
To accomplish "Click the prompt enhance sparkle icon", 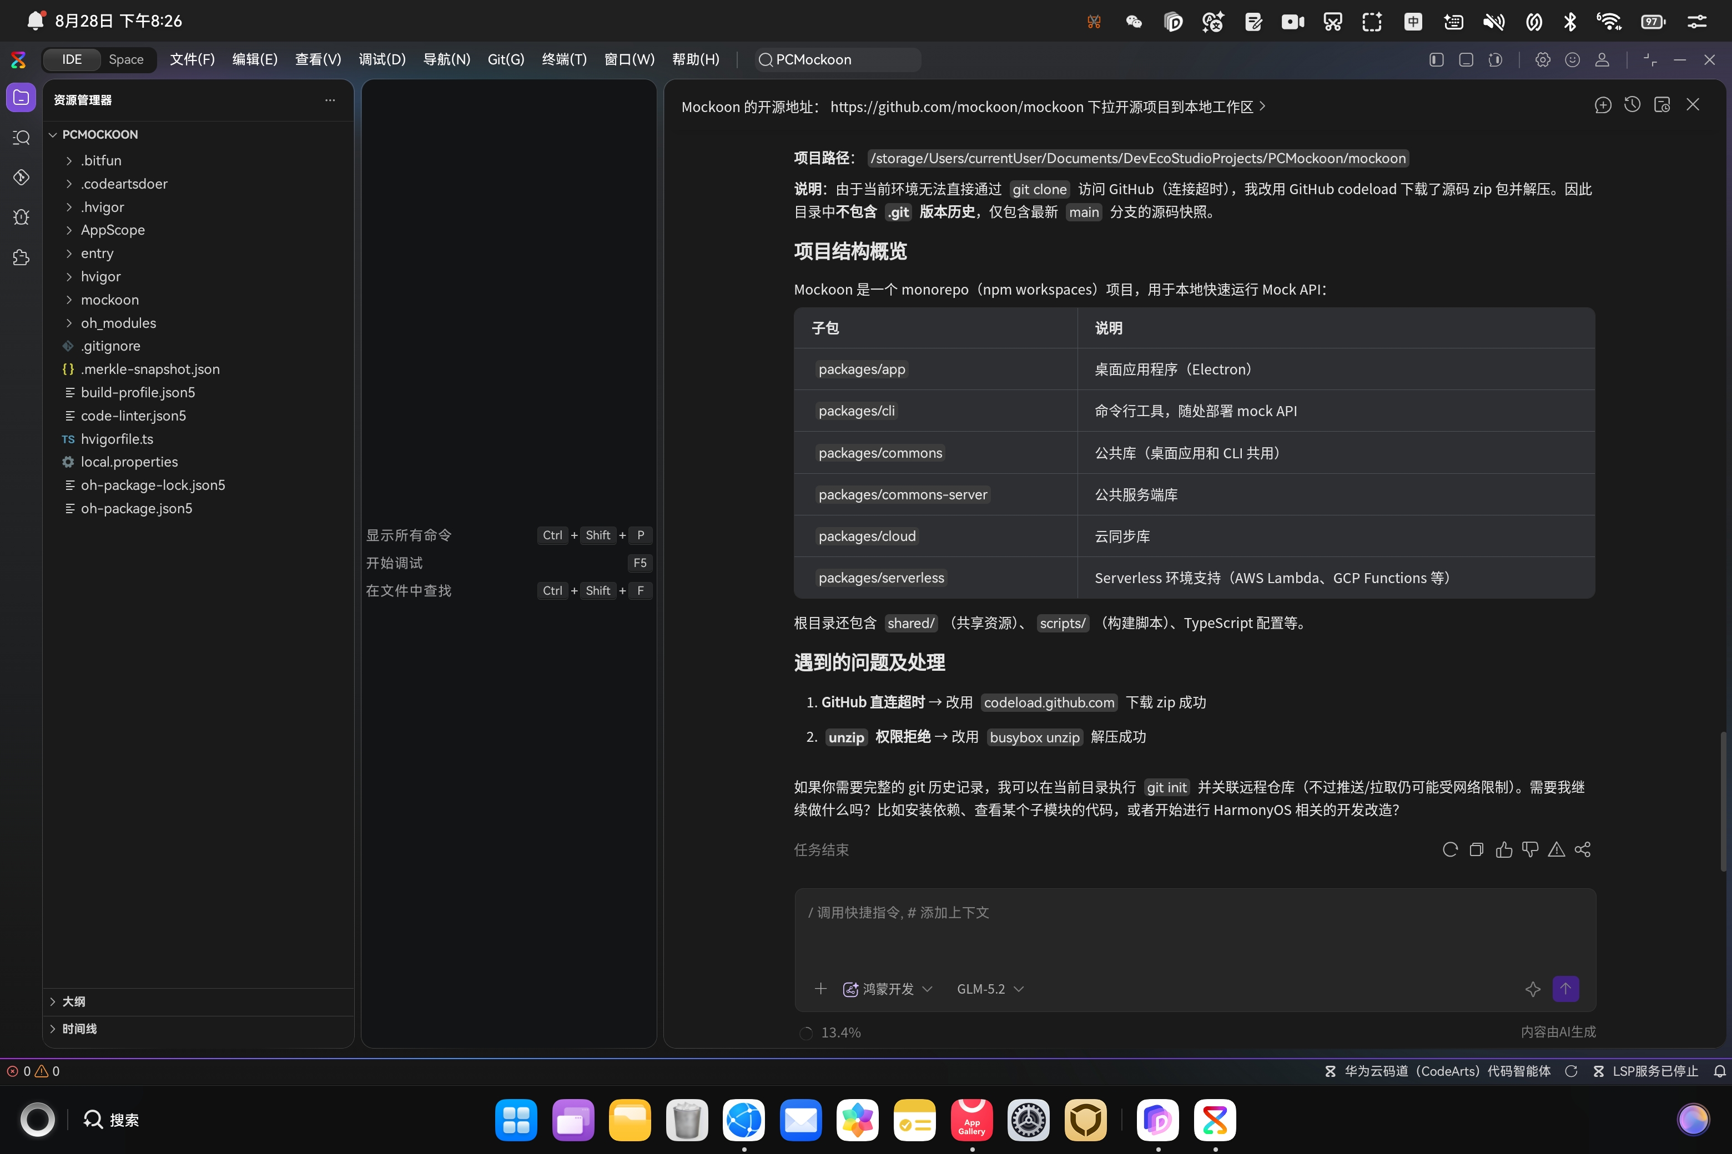I will point(1533,989).
